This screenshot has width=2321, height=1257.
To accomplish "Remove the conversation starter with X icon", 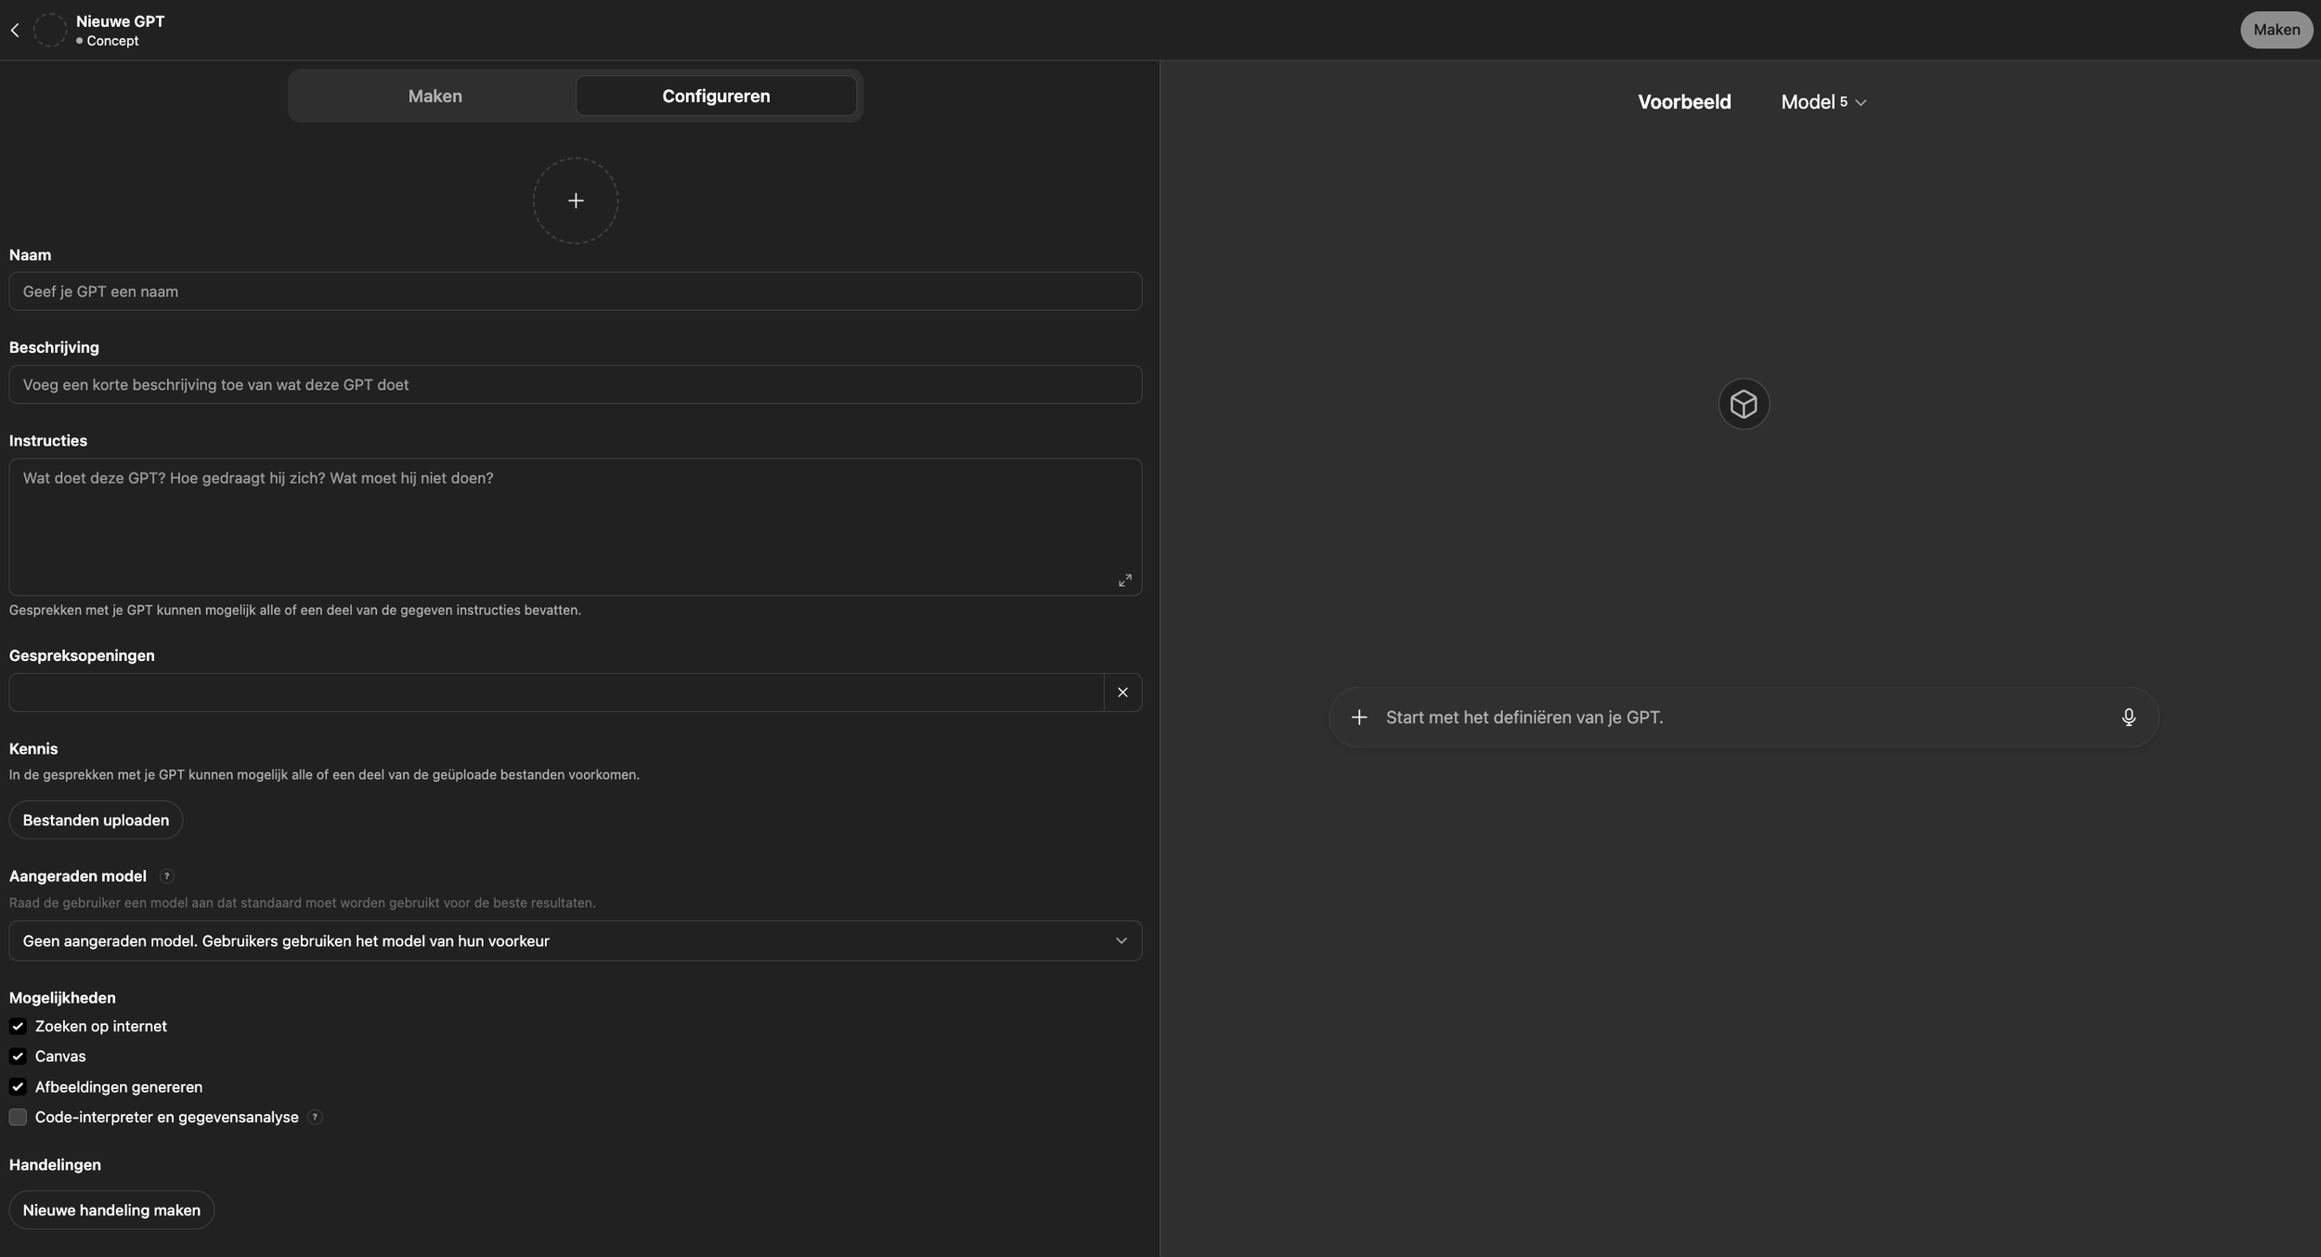I will pos(1122,693).
